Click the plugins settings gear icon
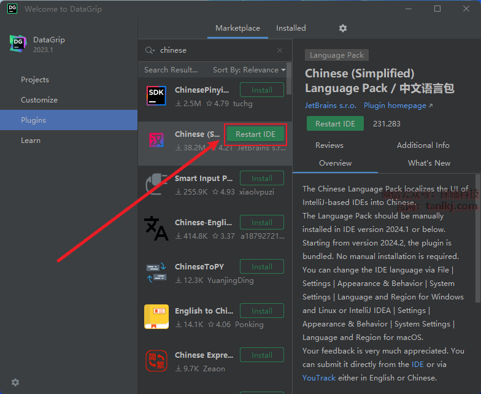The image size is (481, 394). [x=343, y=28]
